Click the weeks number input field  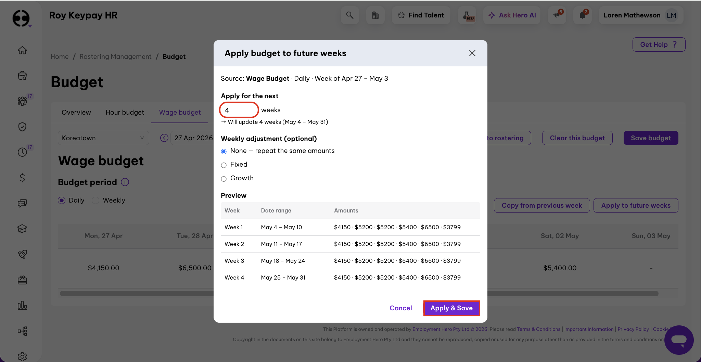239,110
